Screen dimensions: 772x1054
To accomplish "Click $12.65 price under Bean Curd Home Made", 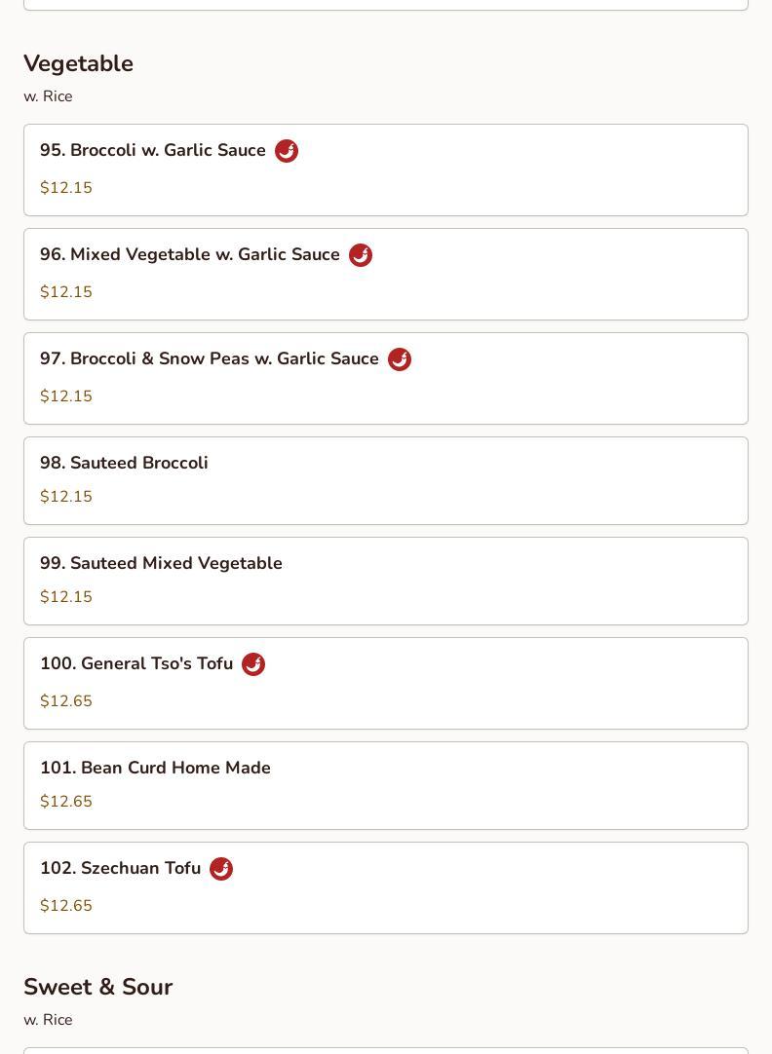I will point(66,802).
